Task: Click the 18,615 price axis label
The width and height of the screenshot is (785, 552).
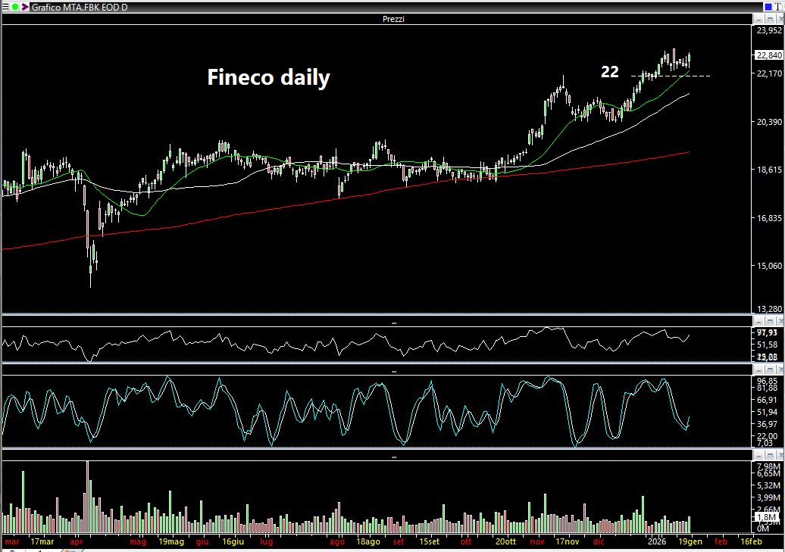Action: tap(769, 170)
